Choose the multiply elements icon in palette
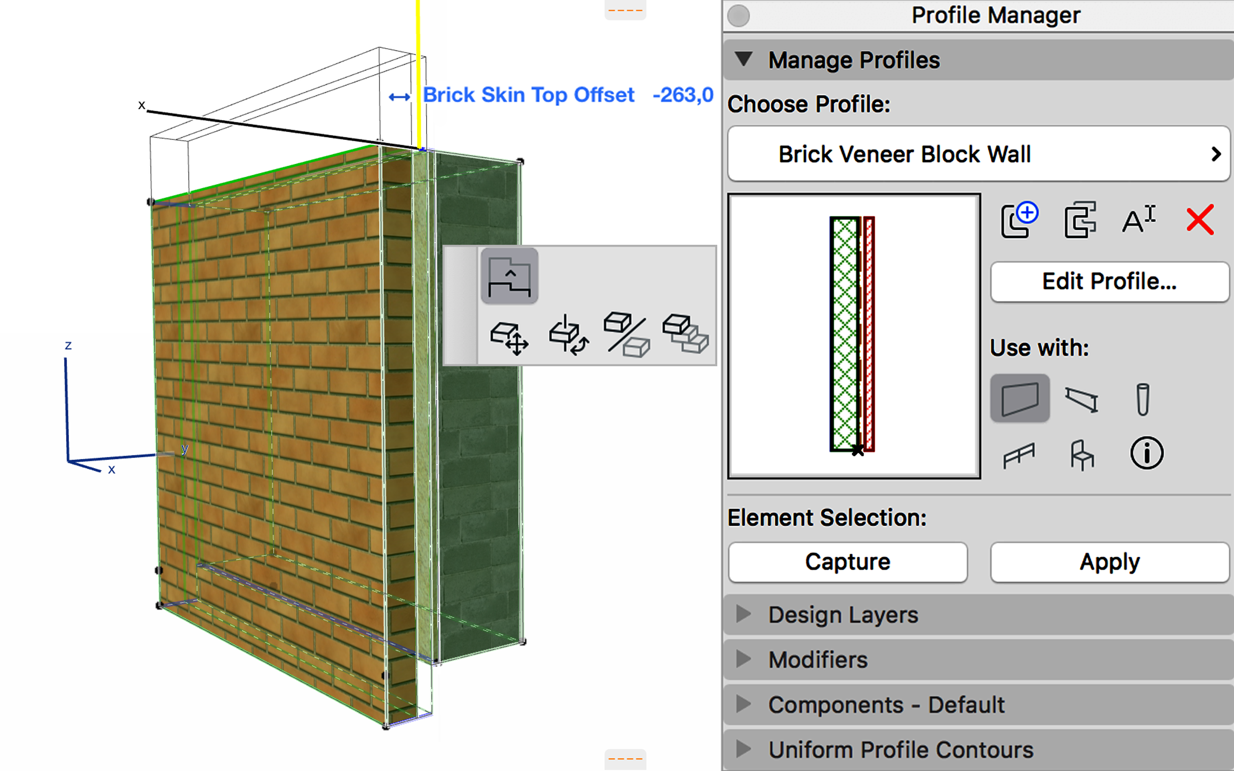 tap(685, 333)
